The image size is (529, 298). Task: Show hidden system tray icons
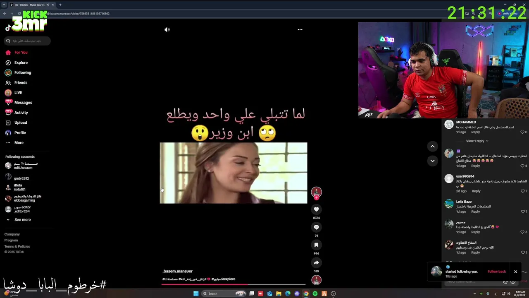coord(474,293)
